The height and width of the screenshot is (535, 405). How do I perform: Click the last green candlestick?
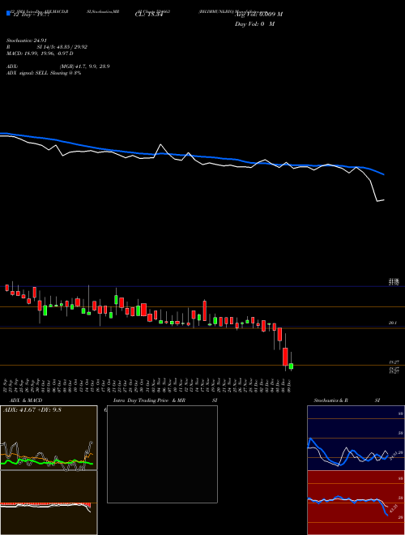point(291,366)
